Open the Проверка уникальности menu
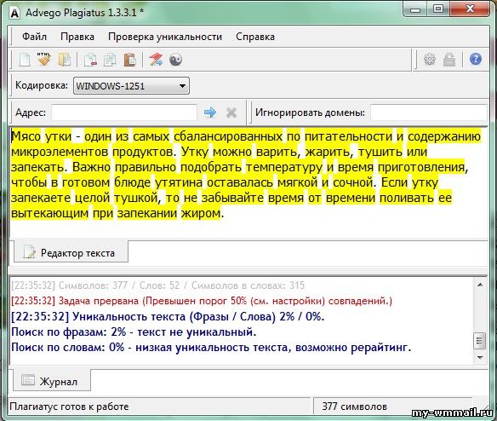This screenshot has height=421, width=497. 165,37
